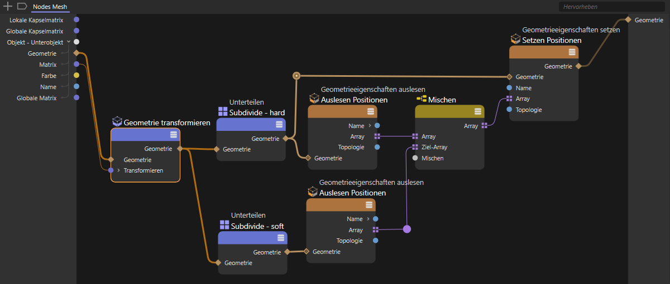Viewport: 670px width, 284px height.
Task: Click the Mischen node icon
Action: tap(422, 99)
